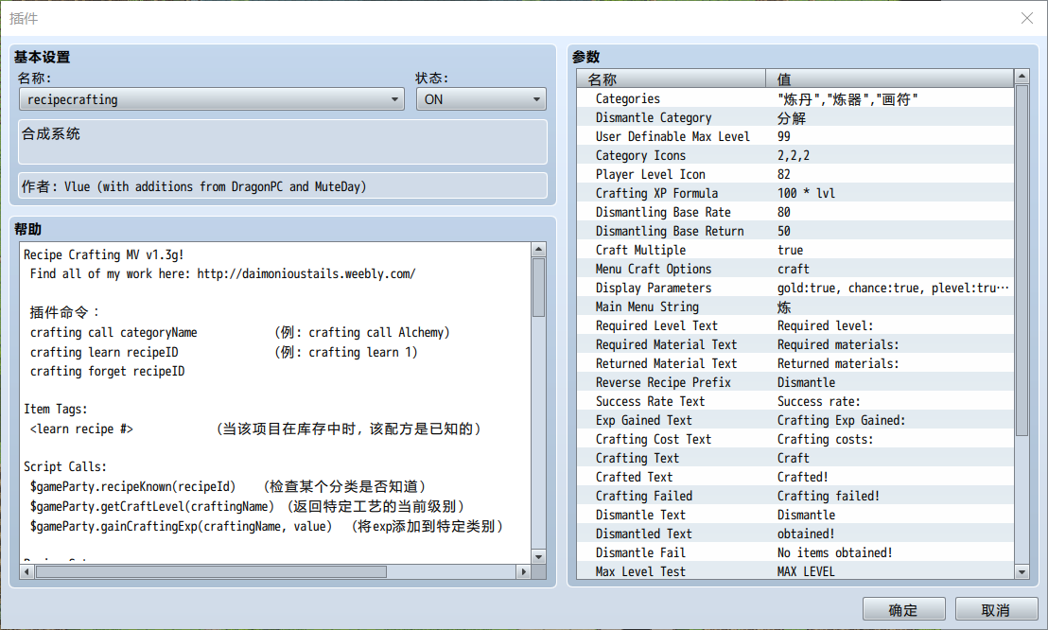Click the 'No items obtained!' value cell
The height and width of the screenshot is (630, 1048).
tap(890, 553)
